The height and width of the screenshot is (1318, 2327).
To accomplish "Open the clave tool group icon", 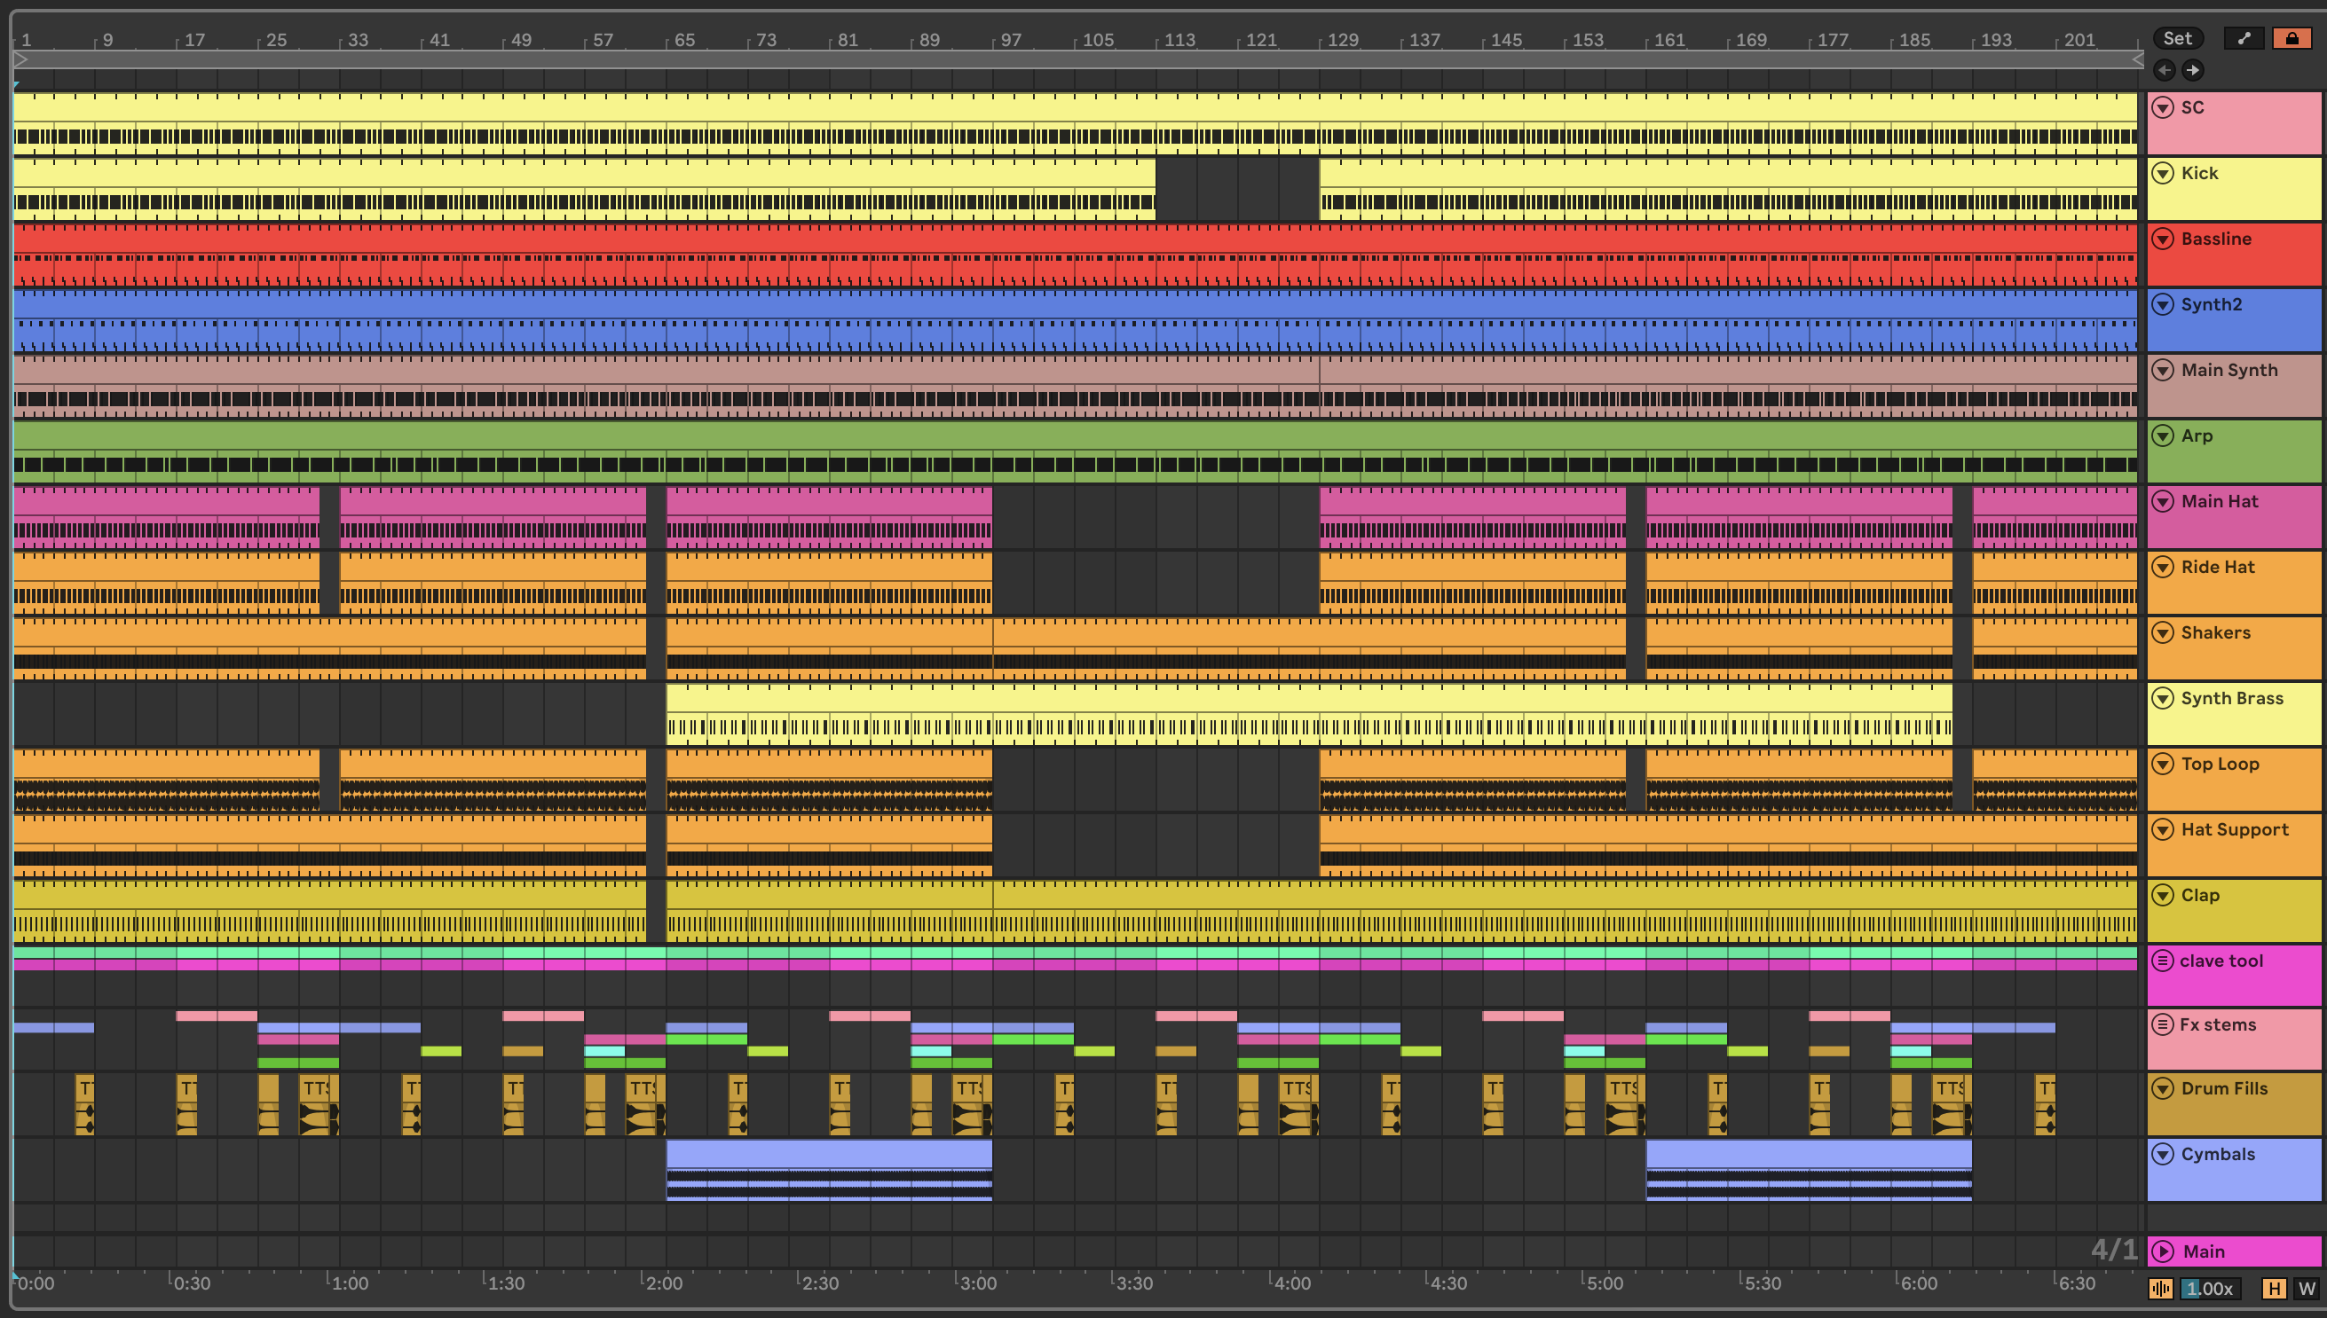I will (2162, 961).
